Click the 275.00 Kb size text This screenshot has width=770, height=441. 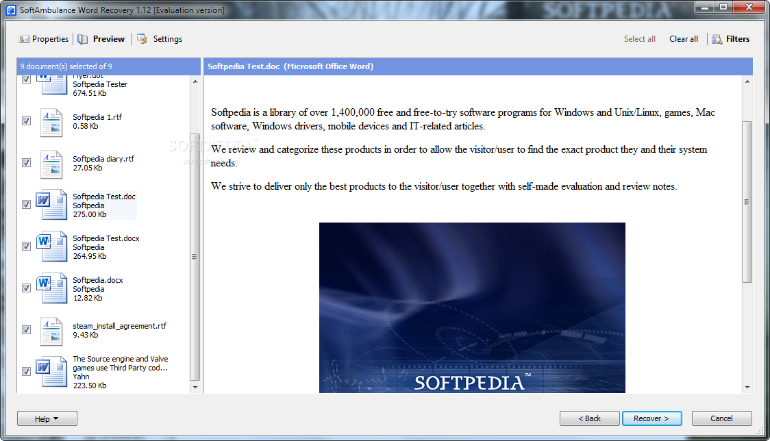tap(89, 214)
